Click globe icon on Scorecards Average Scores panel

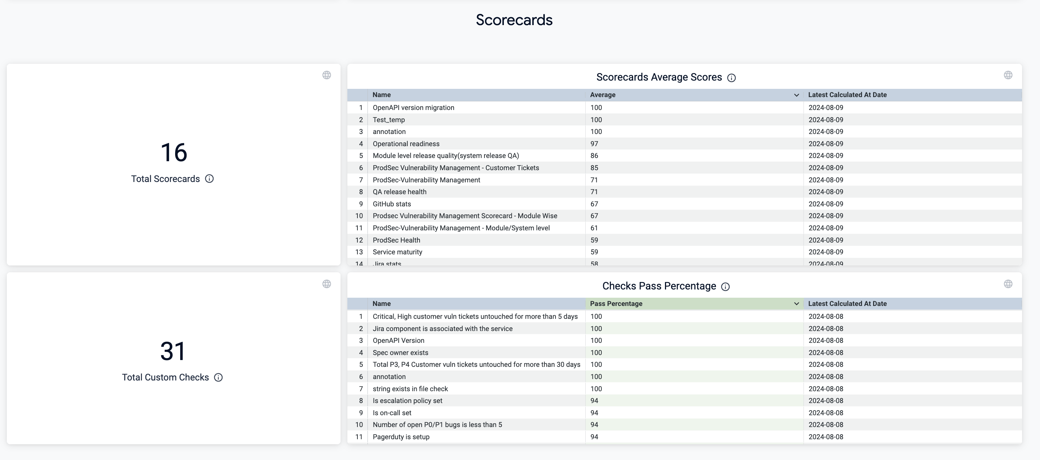1008,75
